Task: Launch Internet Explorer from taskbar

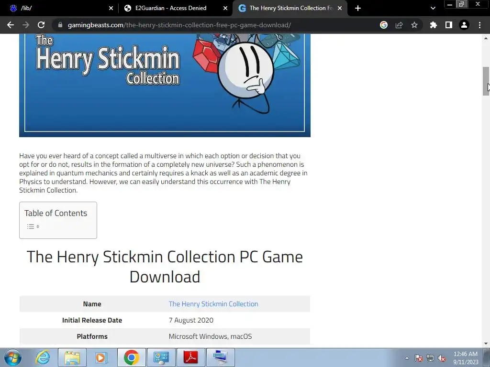Action: [43, 357]
